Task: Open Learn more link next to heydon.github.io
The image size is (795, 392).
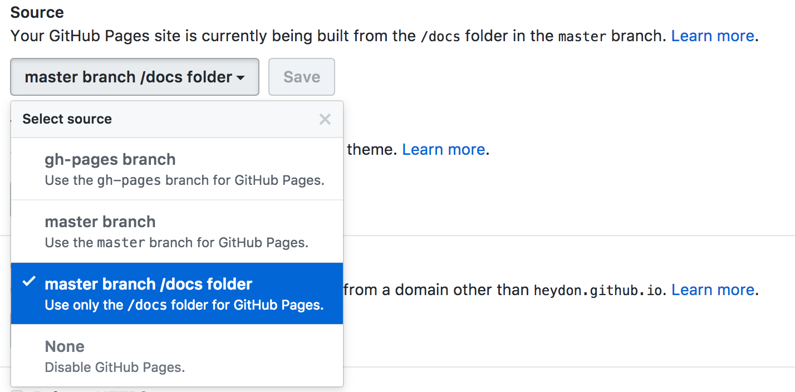Action: pyautogui.click(x=713, y=290)
